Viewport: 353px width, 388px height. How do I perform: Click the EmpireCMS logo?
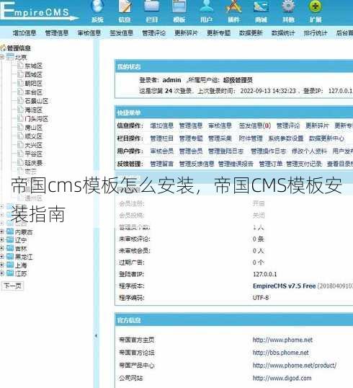(39, 12)
